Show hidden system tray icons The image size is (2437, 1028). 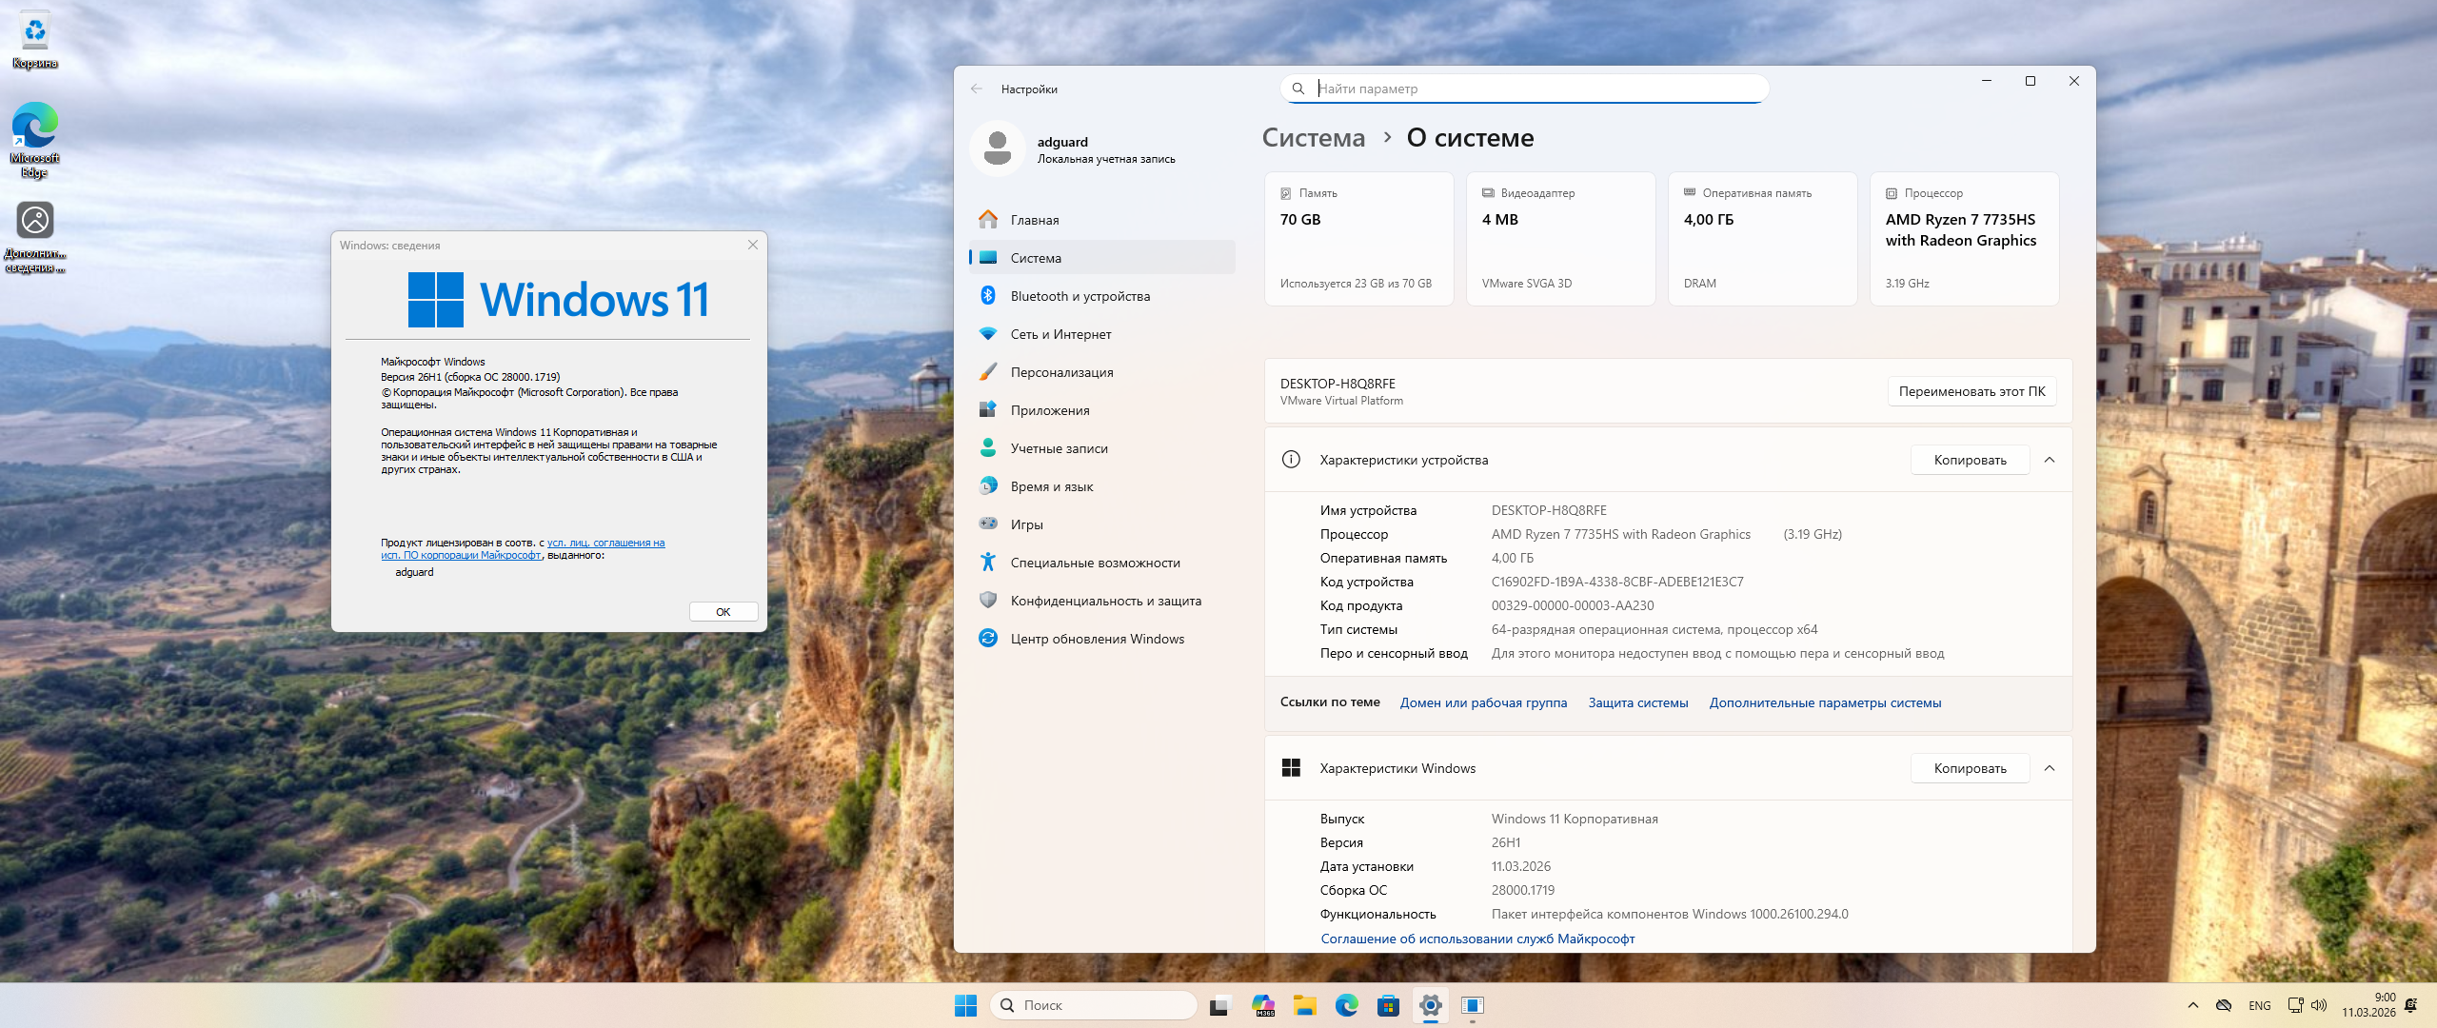tap(2193, 1005)
